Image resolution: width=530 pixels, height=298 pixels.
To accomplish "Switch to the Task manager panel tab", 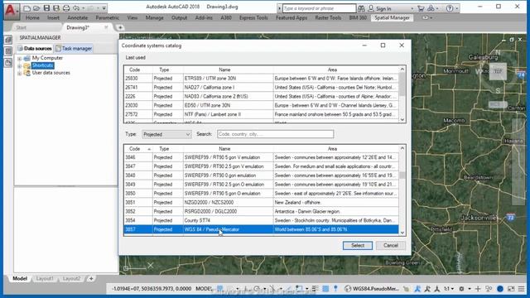I will 74,49.
